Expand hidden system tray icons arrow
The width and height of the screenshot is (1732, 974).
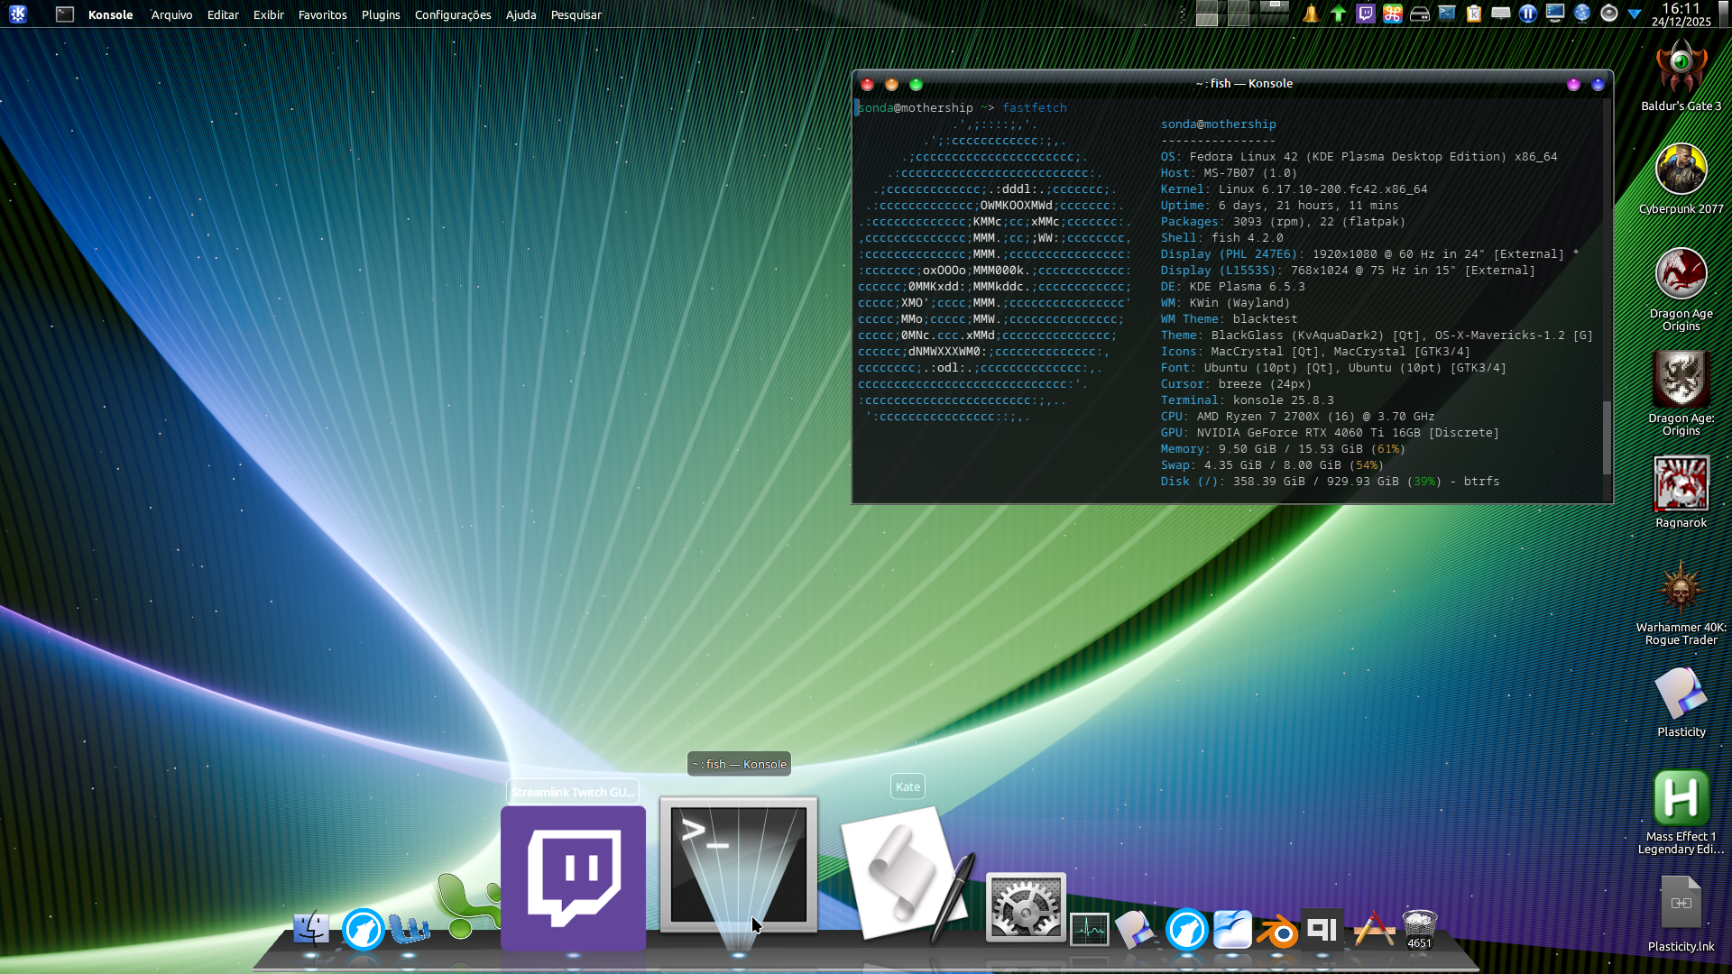1634,14
